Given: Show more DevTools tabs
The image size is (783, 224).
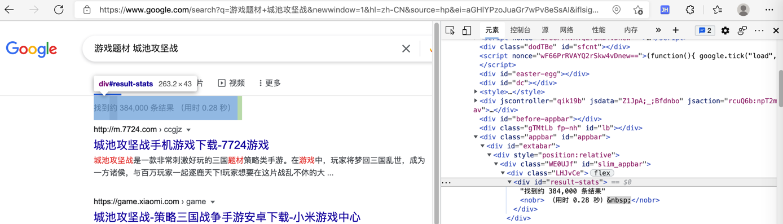Looking at the screenshot, I should (x=658, y=30).
